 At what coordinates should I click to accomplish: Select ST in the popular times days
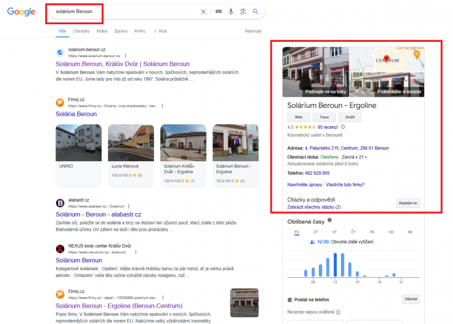click(335, 232)
